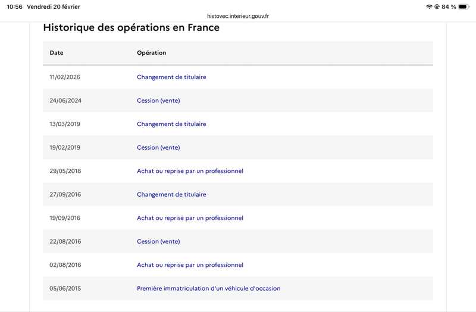Image resolution: width=476 pixels, height=312 pixels.
Task: Open the 24/06/2024 Cession (vente) entry
Action: pos(158,100)
